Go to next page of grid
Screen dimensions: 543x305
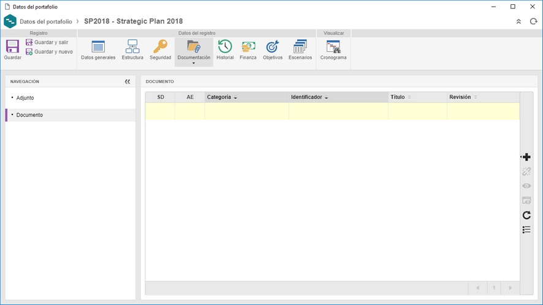(x=510, y=288)
